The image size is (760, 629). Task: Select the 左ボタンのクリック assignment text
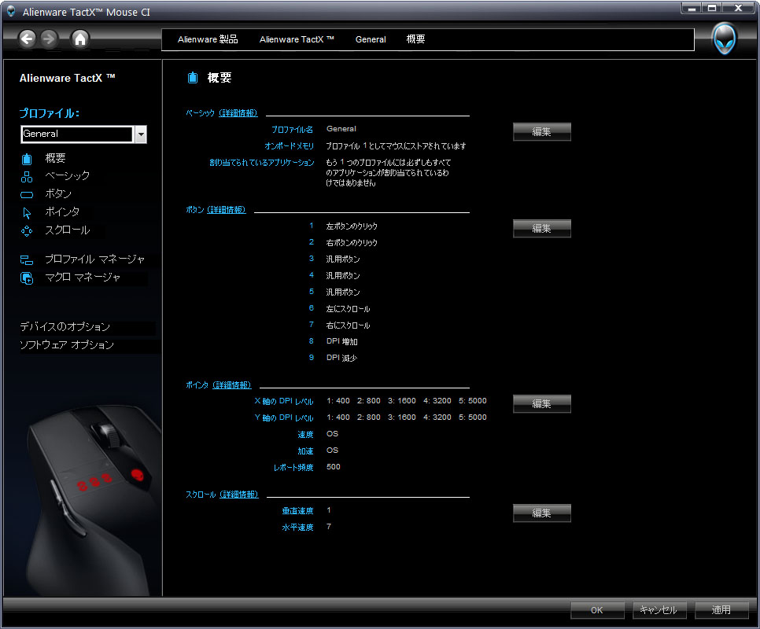(352, 226)
